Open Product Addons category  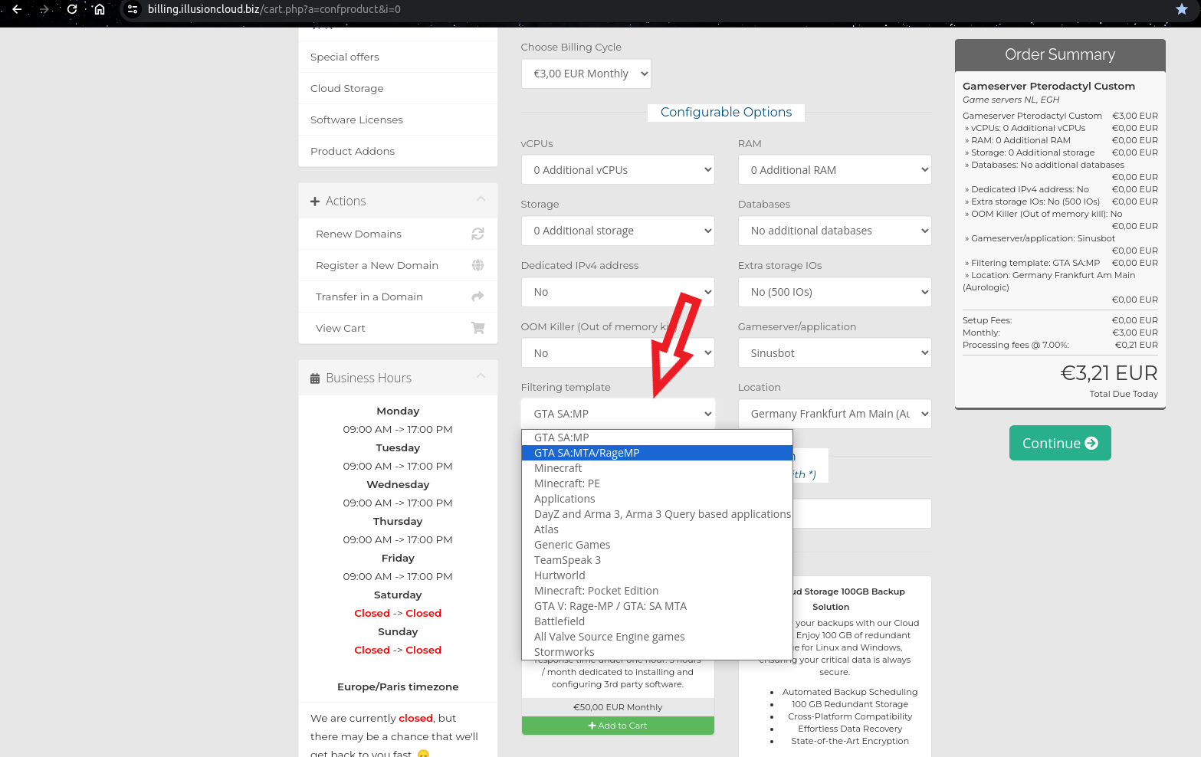click(398, 151)
